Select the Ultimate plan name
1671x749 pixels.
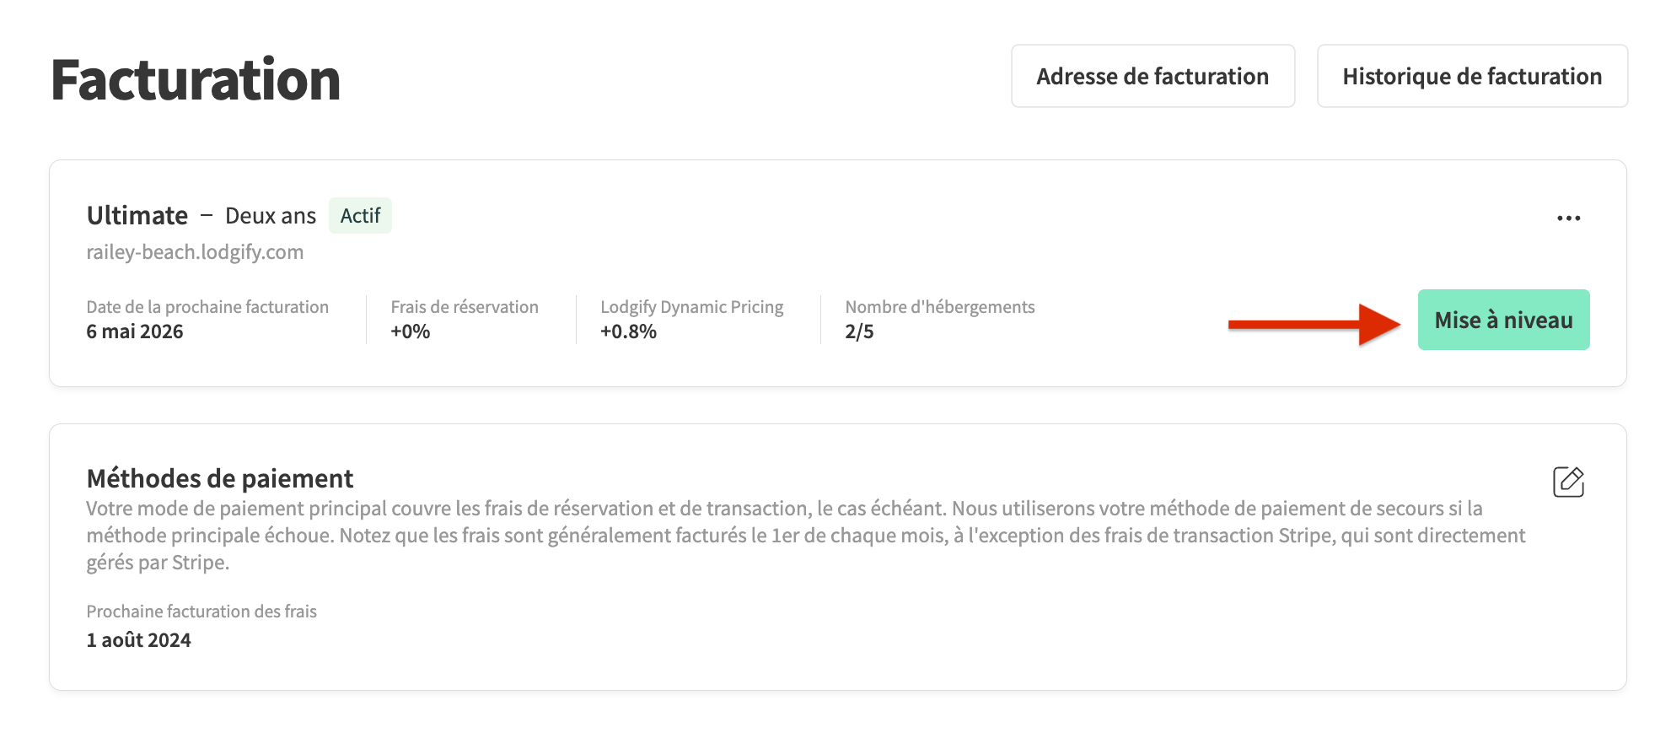point(137,216)
